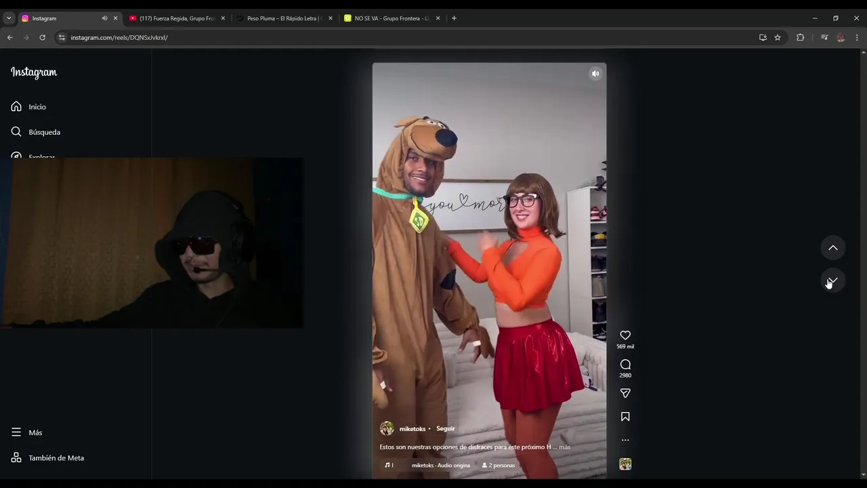Viewport: 867px width, 488px height.
Task: Open miketoks username link
Action: (x=413, y=429)
